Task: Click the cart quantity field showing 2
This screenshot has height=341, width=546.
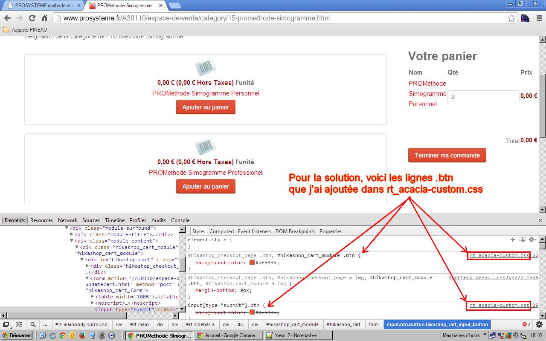Action: (x=483, y=97)
